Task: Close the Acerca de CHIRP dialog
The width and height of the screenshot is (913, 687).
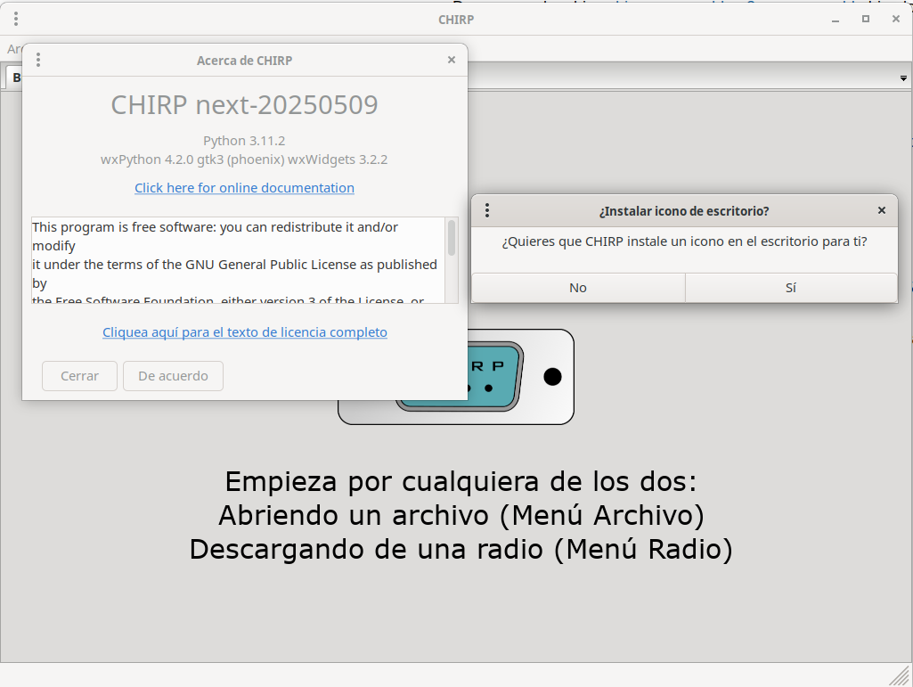Action: (x=452, y=60)
